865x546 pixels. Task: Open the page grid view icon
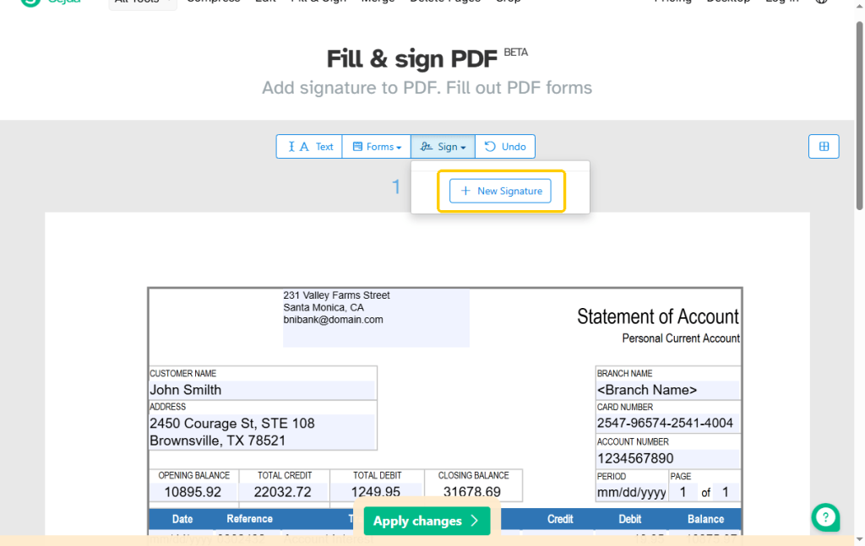(824, 147)
